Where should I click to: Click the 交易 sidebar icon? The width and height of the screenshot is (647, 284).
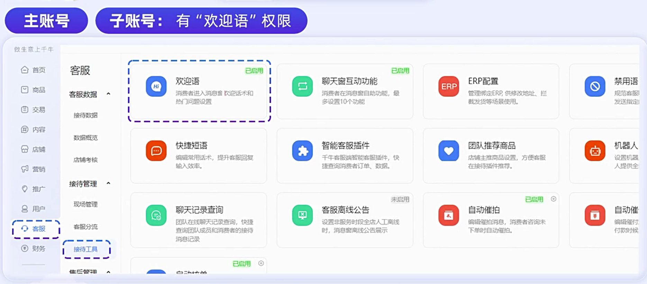click(25, 110)
